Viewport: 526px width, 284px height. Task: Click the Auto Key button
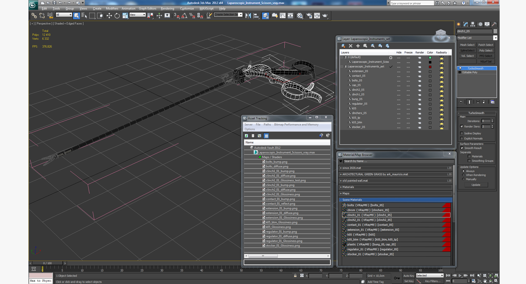pos(409,276)
